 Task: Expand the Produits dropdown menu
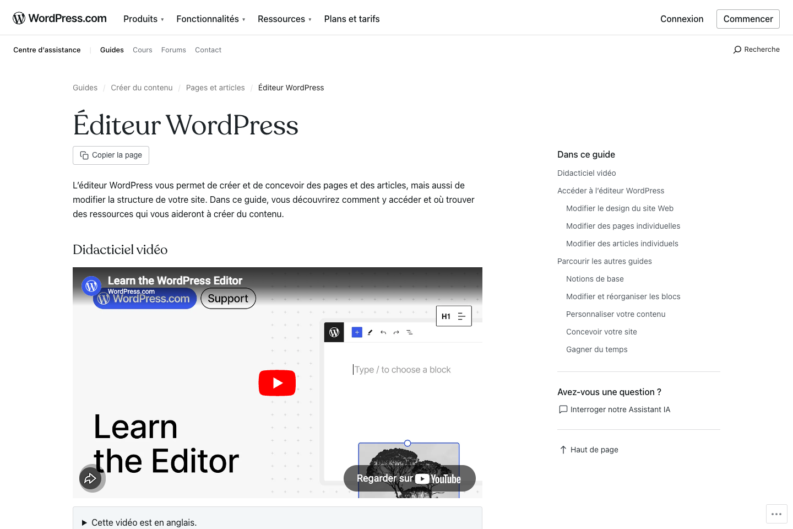tap(143, 19)
